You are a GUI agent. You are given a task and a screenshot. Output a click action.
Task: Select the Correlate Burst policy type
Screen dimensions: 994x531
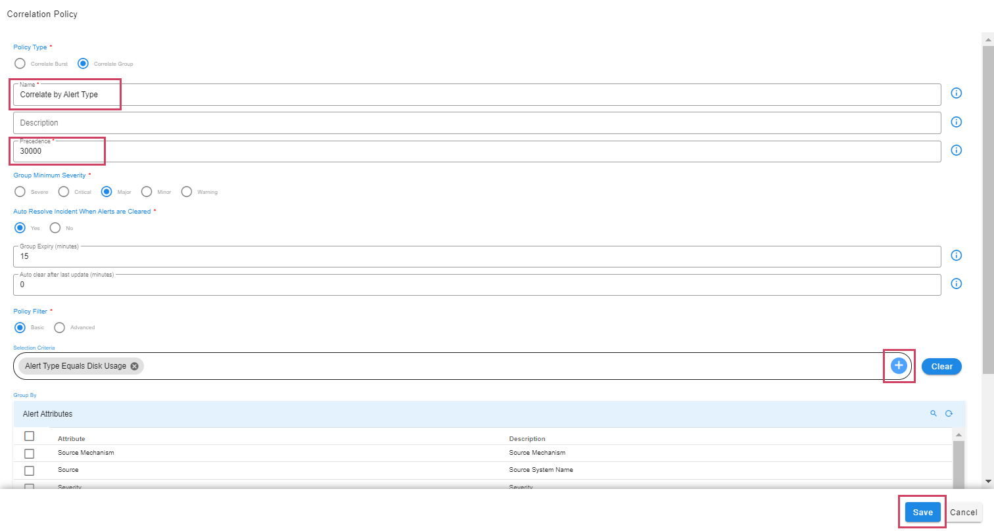tap(20, 64)
